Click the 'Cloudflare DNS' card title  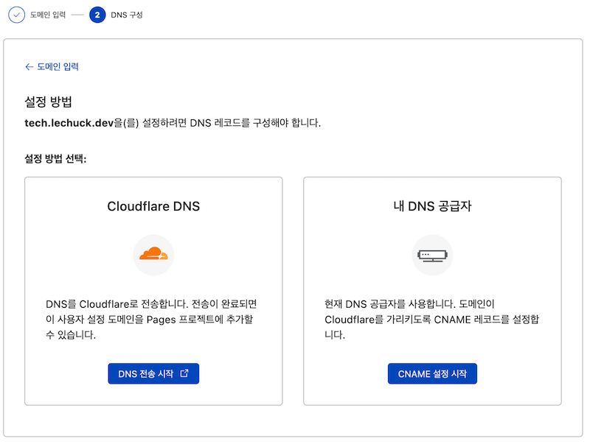pyautogui.click(x=153, y=206)
